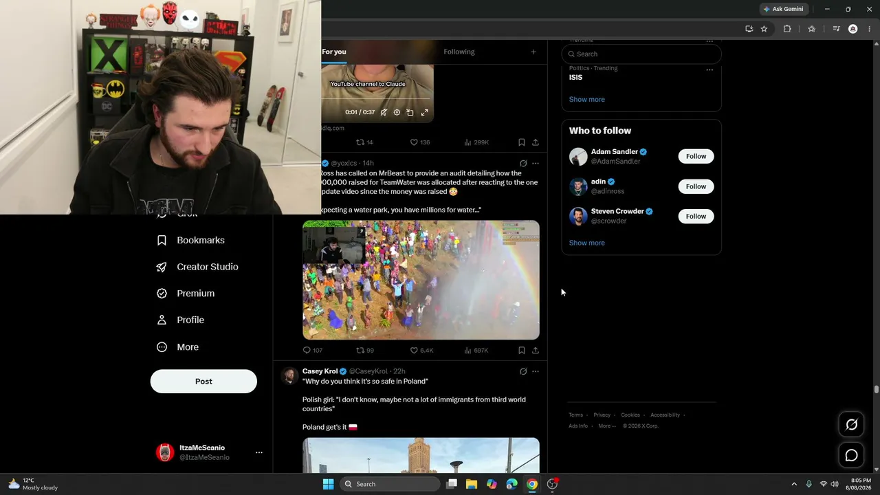Open the floating Grok button
This screenshot has width=880, height=495.
(851, 424)
